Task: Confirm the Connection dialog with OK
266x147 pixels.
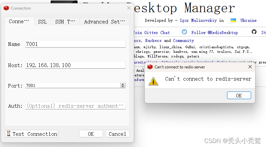Action: [91, 134]
